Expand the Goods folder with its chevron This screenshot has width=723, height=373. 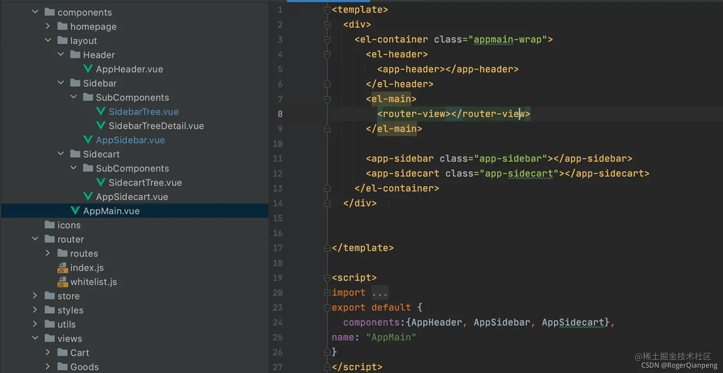(48, 366)
